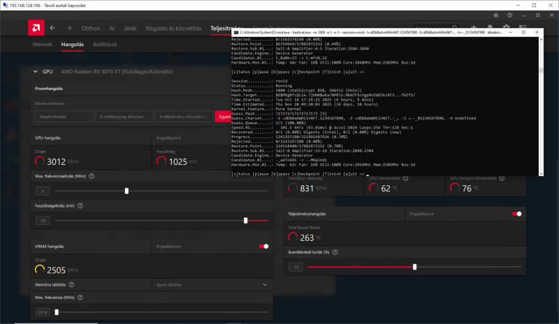Click the cmd window scroll-up arrow
This screenshot has height=324, width=559.
(x=541, y=40)
